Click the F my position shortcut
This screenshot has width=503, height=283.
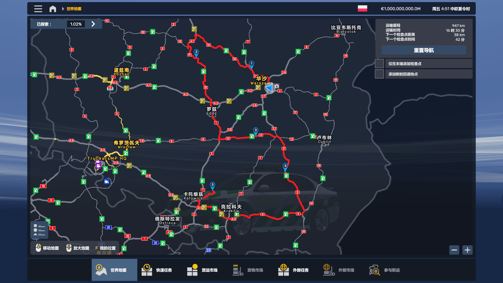[105, 248]
